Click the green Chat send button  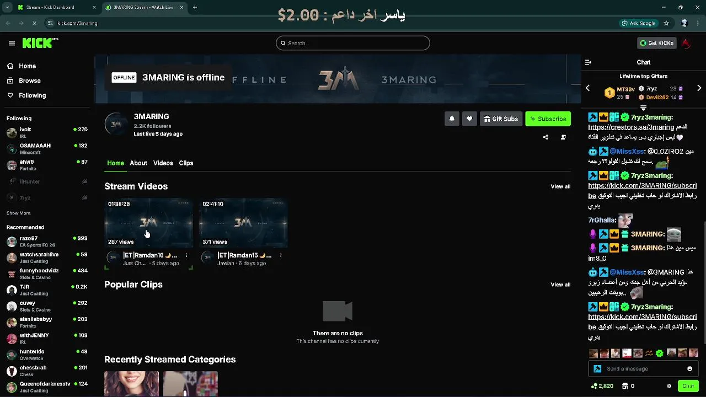click(x=688, y=386)
